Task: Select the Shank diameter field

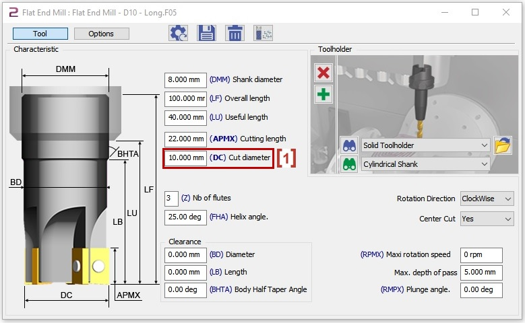Action: click(185, 79)
